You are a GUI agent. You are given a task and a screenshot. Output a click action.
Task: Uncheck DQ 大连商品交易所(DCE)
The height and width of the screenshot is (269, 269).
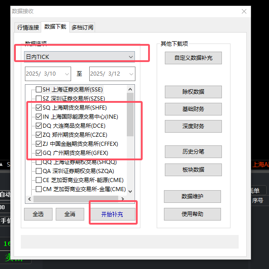tap(38, 126)
